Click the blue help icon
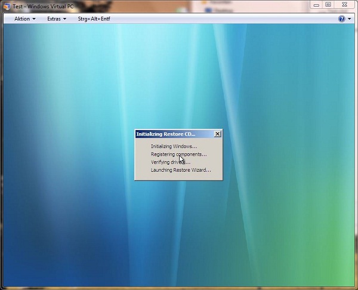The height and width of the screenshot is (290, 358). coord(341,18)
